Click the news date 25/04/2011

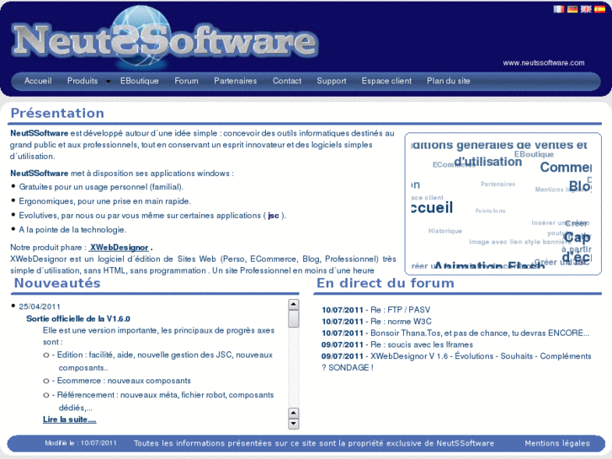(40, 307)
